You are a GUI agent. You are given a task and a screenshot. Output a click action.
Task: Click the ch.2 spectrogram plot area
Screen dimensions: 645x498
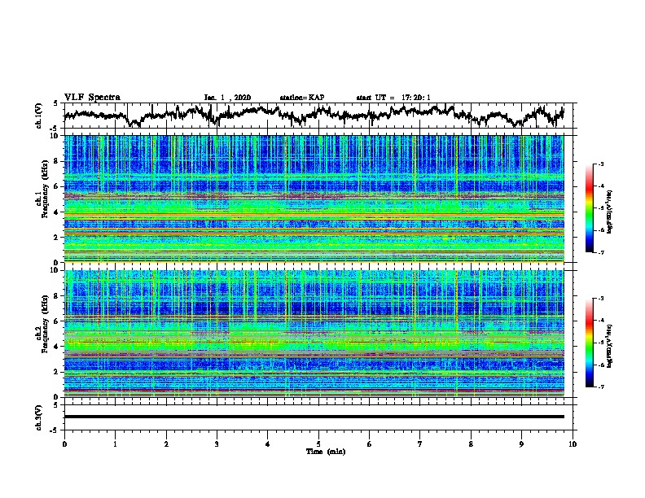pos(314,334)
